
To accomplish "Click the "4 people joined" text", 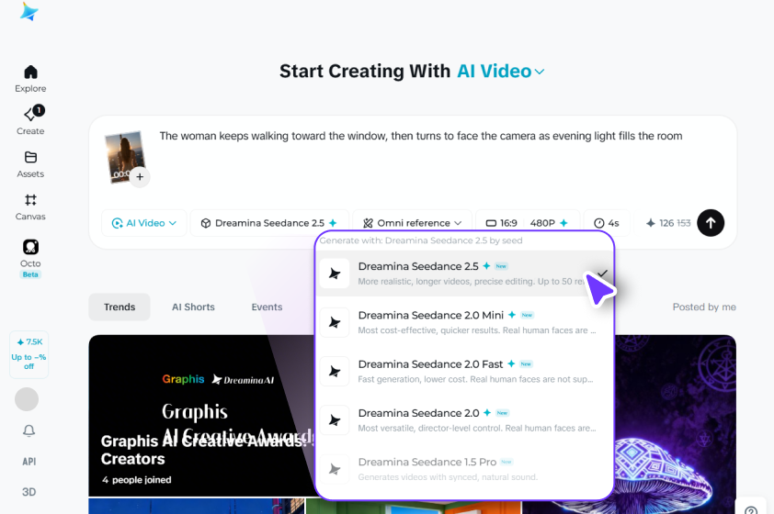I will coord(137,480).
